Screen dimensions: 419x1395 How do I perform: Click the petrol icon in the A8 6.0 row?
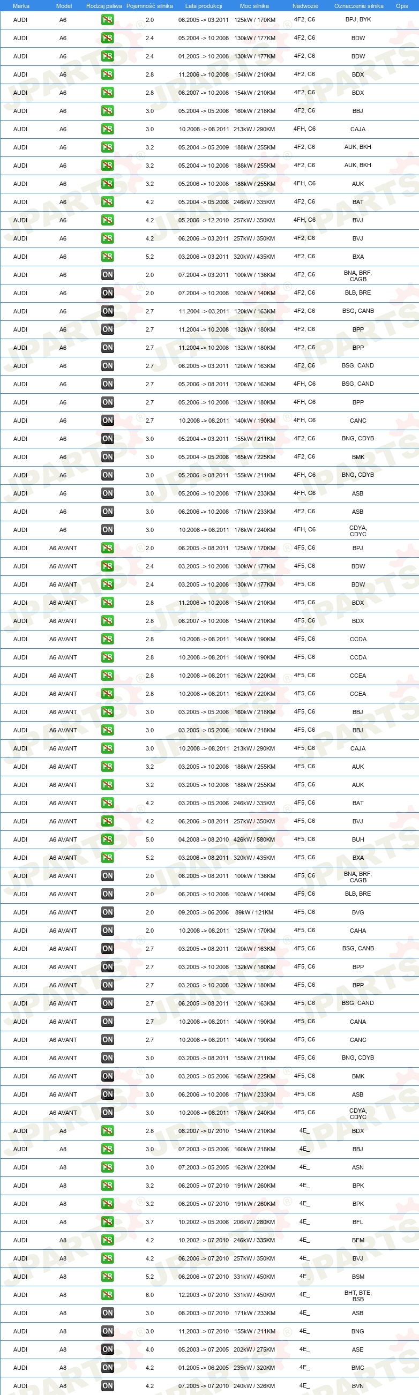click(x=107, y=1295)
